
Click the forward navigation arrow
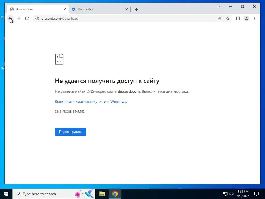pos(19,18)
